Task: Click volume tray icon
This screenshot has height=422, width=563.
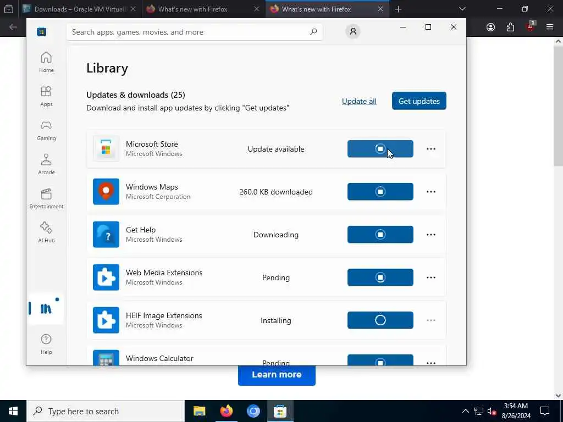Action: [492, 411]
